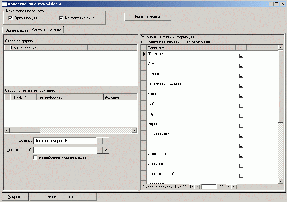Check the из выбранных организаций option
Image resolution: width=287 pixels, height=202 pixels.
tap(35, 157)
